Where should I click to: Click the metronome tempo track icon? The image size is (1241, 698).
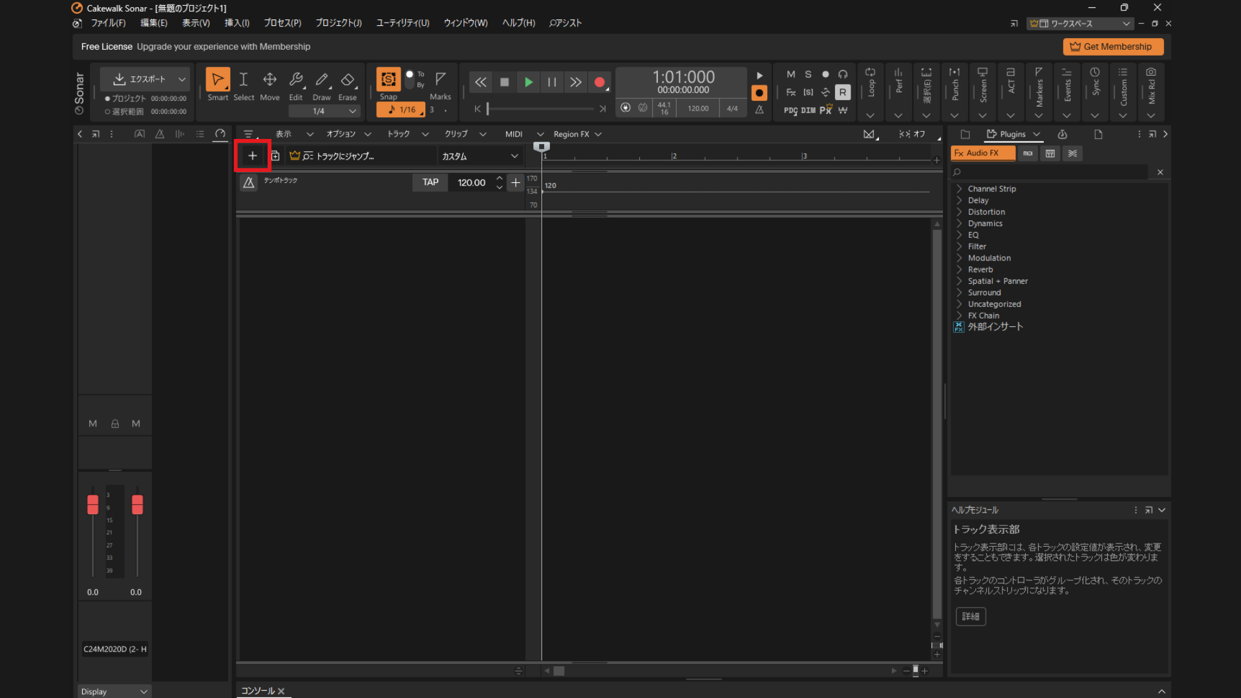[x=249, y=183]
